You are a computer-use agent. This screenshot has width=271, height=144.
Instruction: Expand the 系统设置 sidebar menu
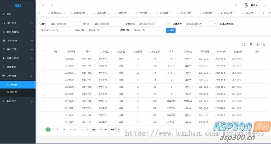[18, 101]
